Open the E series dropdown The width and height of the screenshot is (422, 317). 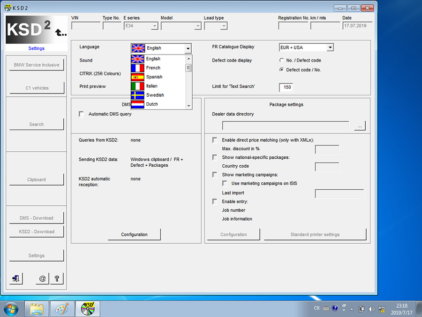tap(154, 26)
